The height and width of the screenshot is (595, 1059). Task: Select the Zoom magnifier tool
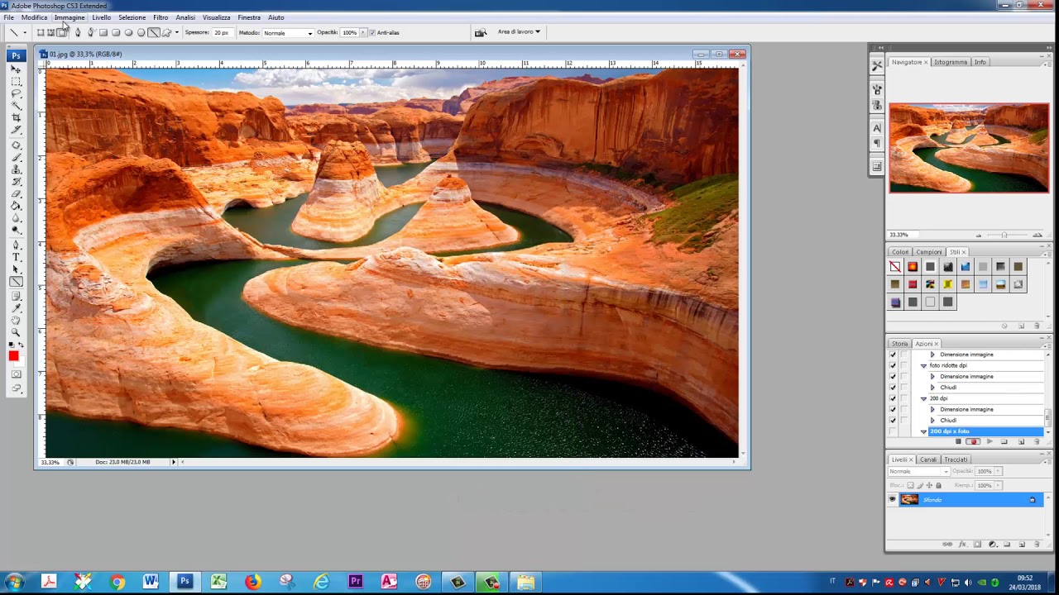tap(16, 334)
